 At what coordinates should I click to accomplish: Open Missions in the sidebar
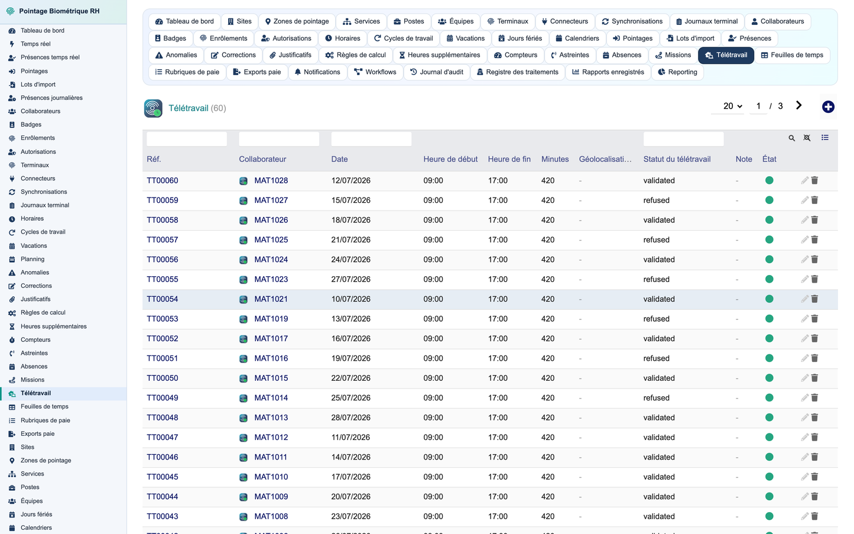coord(33,380)
